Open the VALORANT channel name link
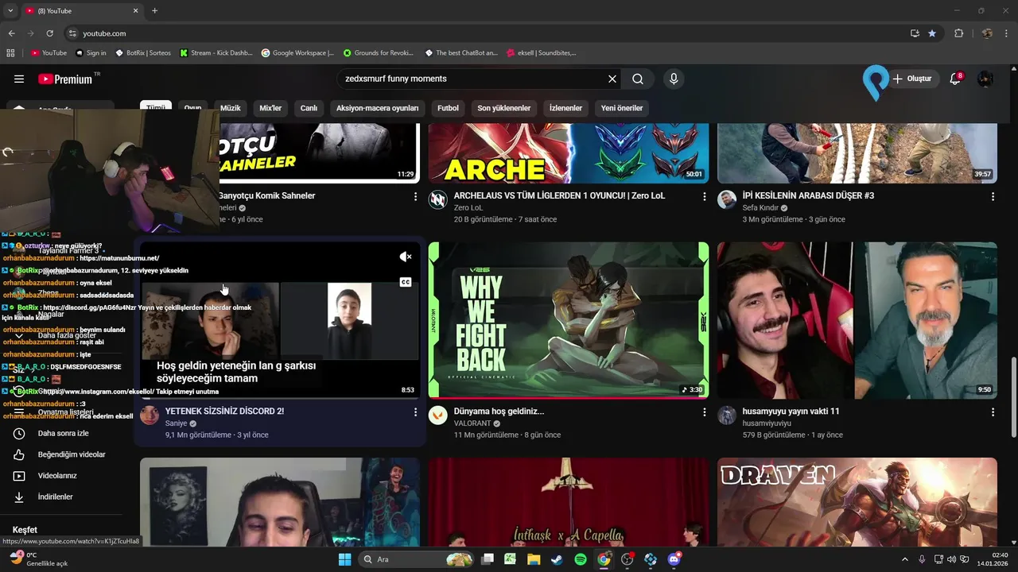 click(x=473, y=423)
